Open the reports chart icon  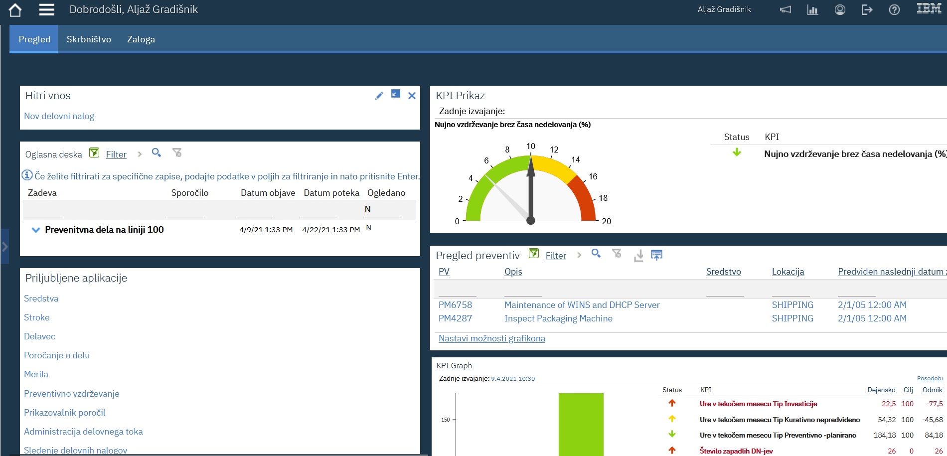pyautogui.click(x=812, y=10)
